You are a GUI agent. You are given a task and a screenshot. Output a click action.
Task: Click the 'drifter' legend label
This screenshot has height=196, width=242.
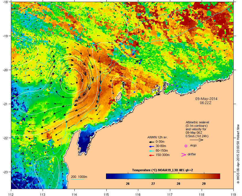click(192, 154)
